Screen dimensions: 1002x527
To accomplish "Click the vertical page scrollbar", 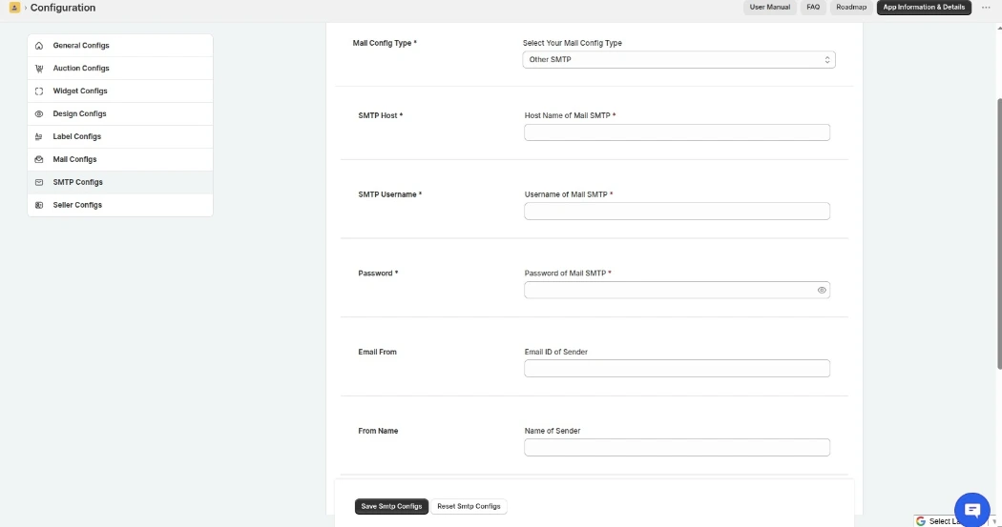I will tap(999, 233).
